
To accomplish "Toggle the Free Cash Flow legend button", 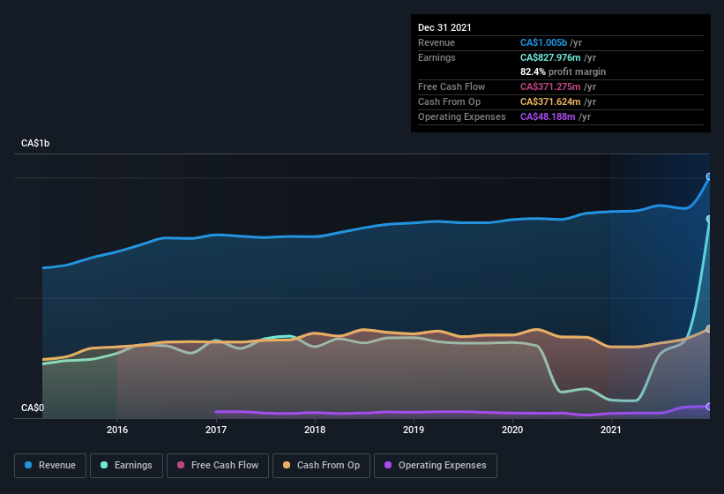I will (218, 466).
